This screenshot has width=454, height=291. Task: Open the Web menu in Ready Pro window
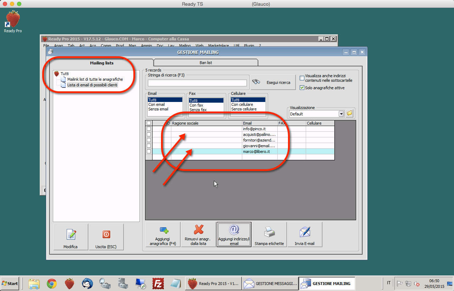tap(199, 46)
